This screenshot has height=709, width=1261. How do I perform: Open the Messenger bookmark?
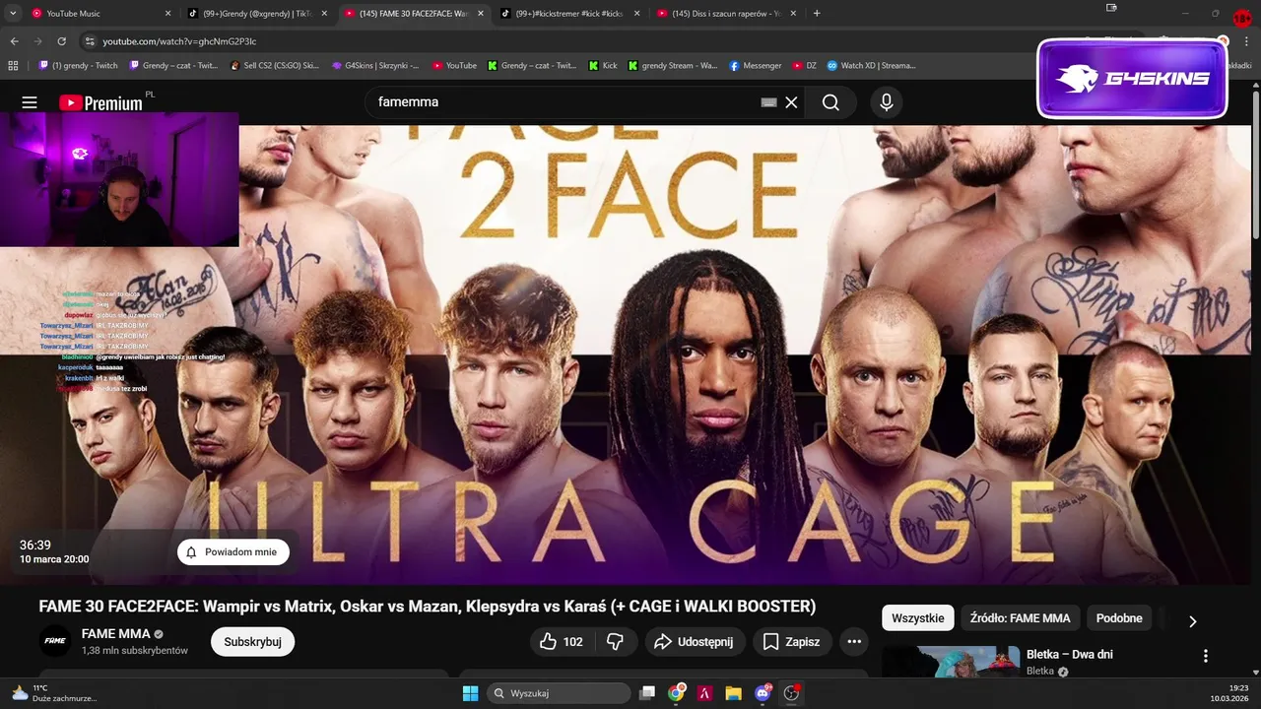pos(756,66)
